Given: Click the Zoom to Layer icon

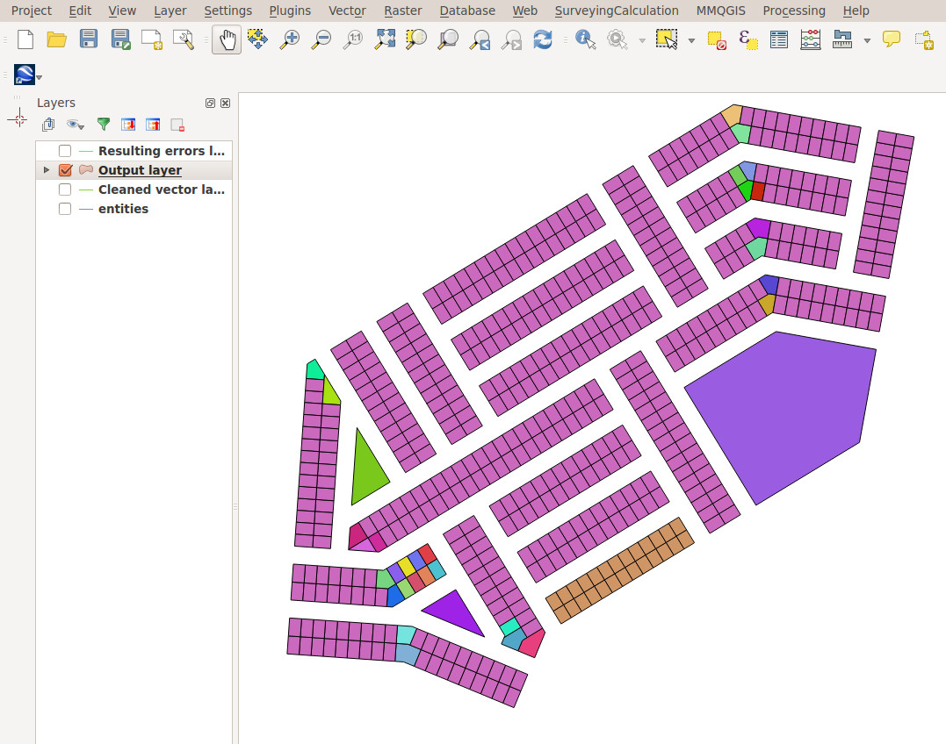Looking at the screenshot, I should coord(448,39).
